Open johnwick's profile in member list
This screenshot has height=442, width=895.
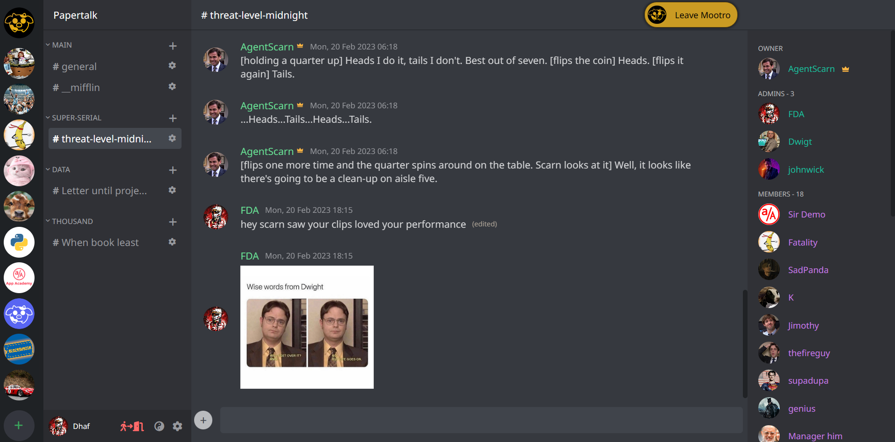point(805,169)
